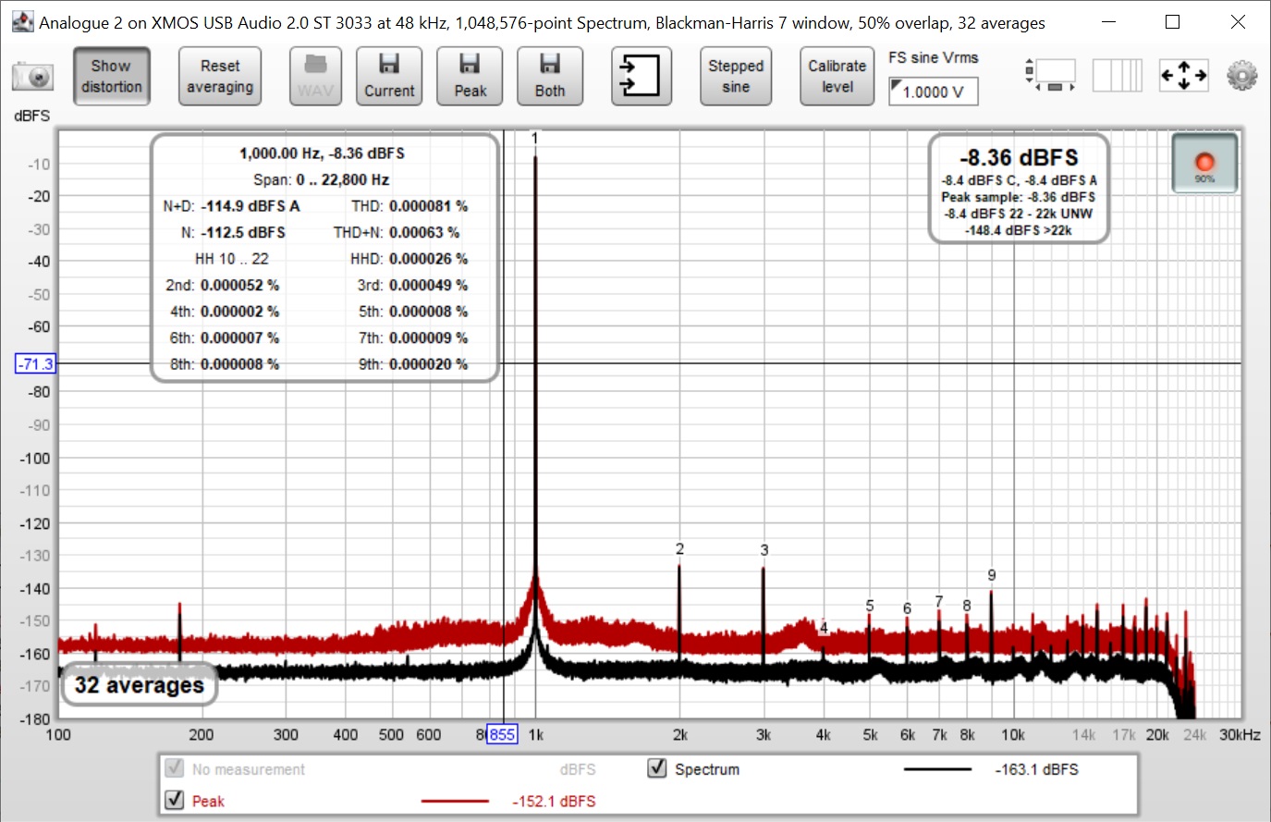The image size is (1271, 822).
Task: Click the HHD 0.000026 % reading
Action: [409, 259]
